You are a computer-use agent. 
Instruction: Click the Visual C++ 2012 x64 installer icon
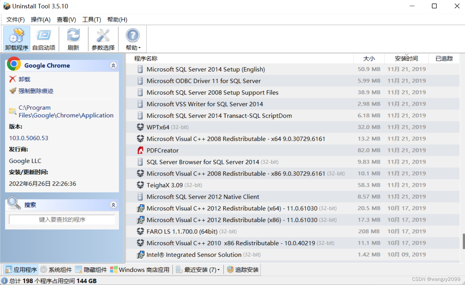pos(140,208)
